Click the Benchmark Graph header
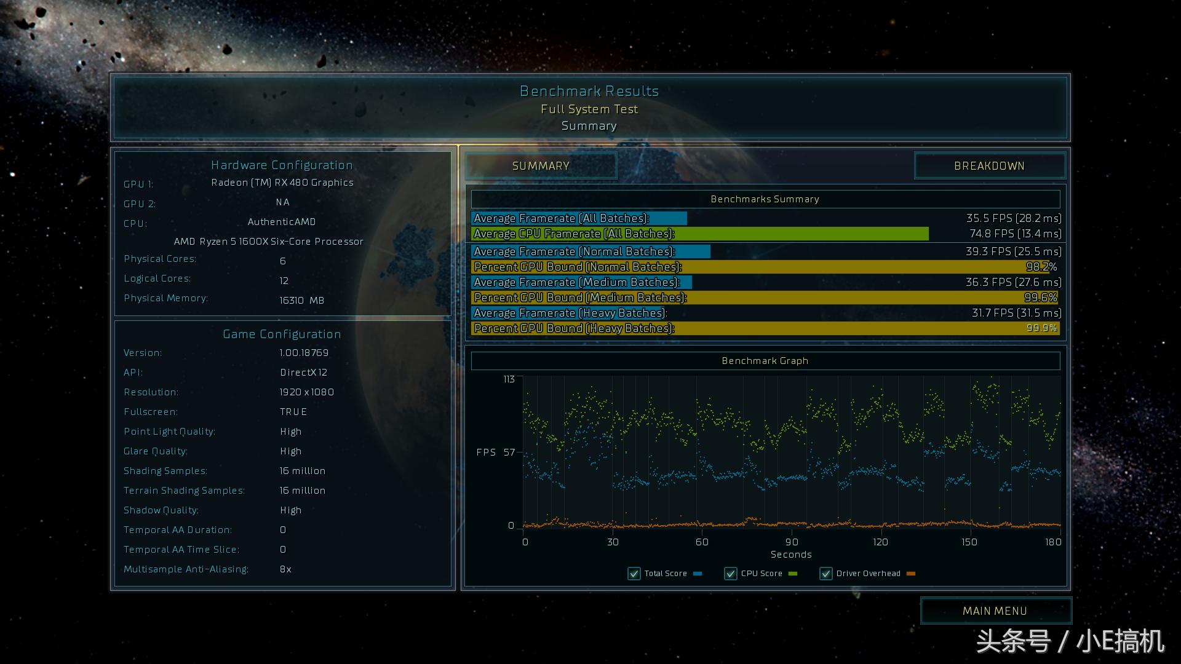 tap(765, 361)
